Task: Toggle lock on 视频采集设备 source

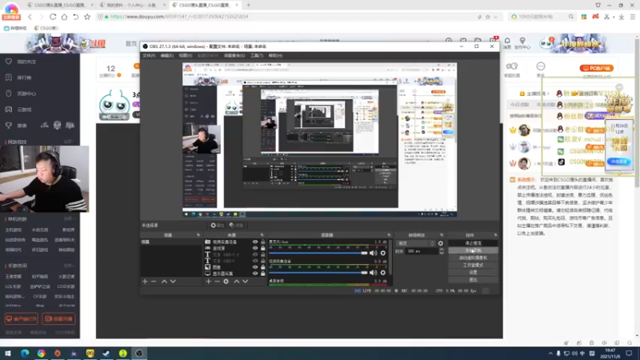Action: (263, 242)
